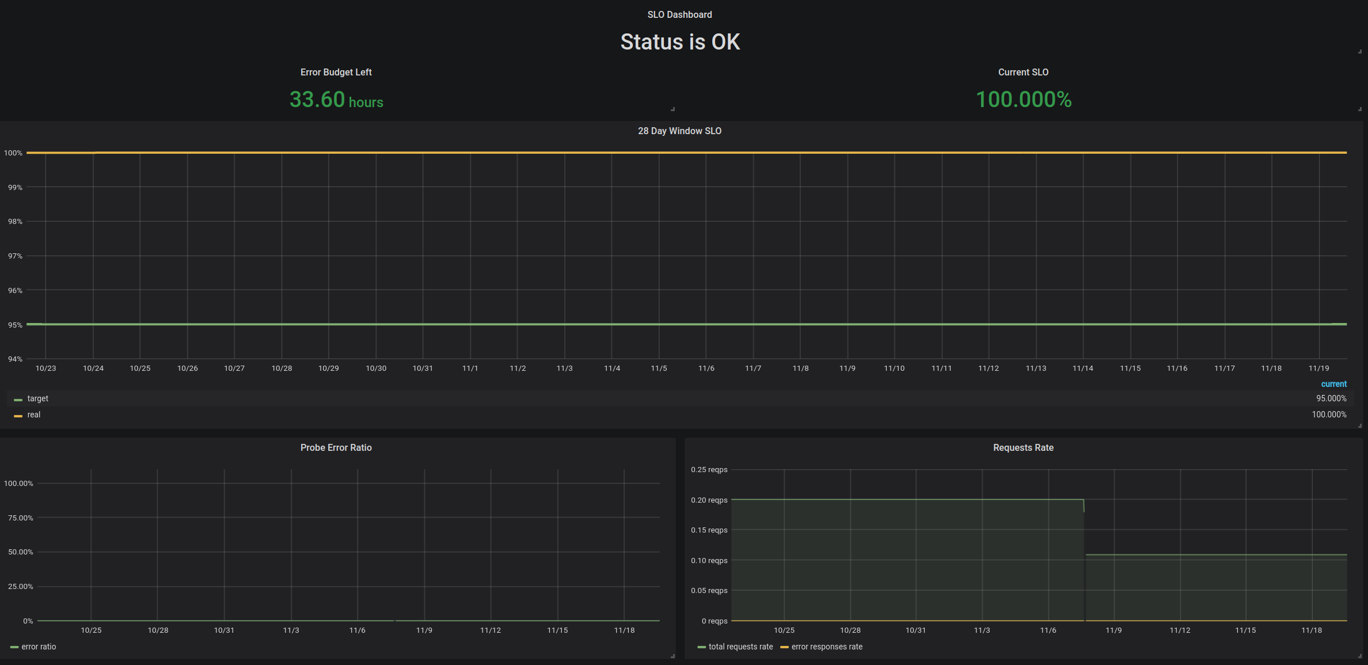The image size is (1368, 665).
Task: Toggle the target series in legend
Action: click(x=38, y=398)
